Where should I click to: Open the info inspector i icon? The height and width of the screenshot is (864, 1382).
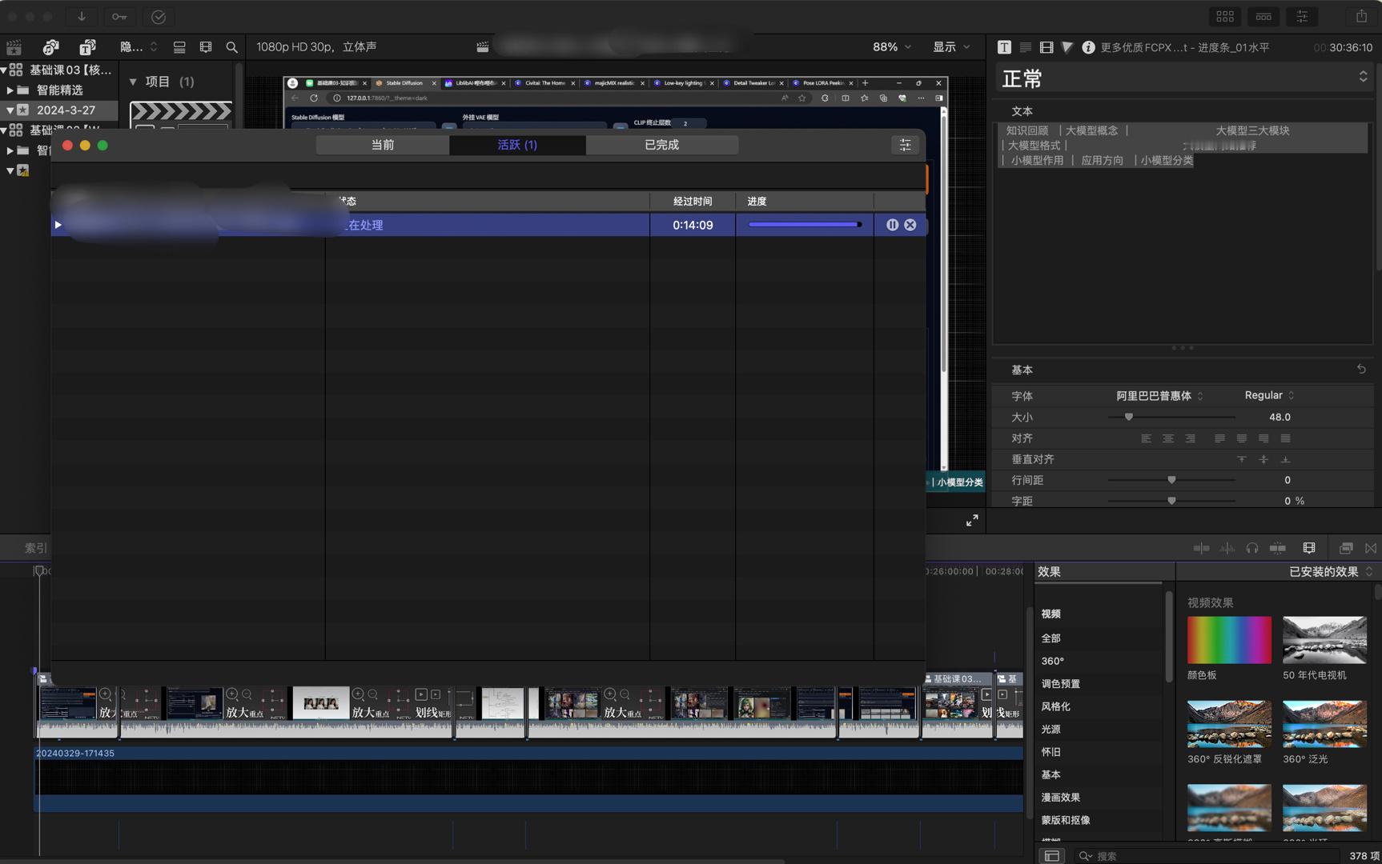coord(1088,47)
